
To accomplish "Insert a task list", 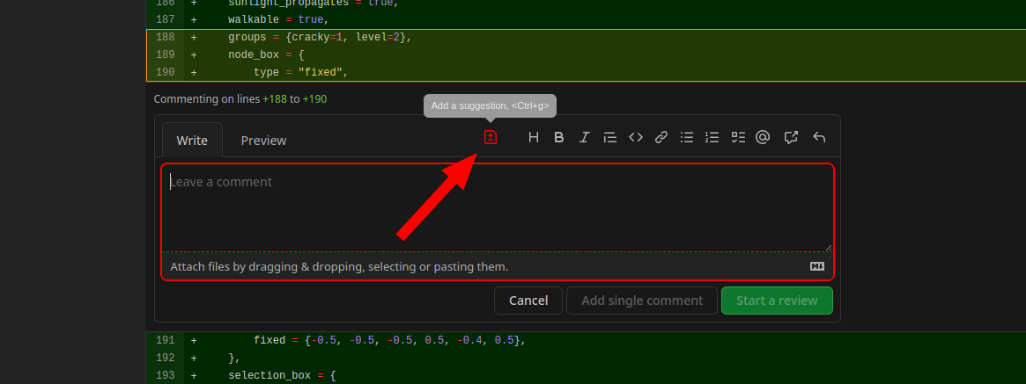I will click(x=738, y=137).
